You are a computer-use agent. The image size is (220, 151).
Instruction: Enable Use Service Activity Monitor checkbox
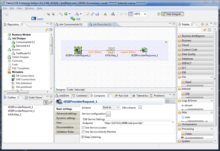click(x=83, y=132)
